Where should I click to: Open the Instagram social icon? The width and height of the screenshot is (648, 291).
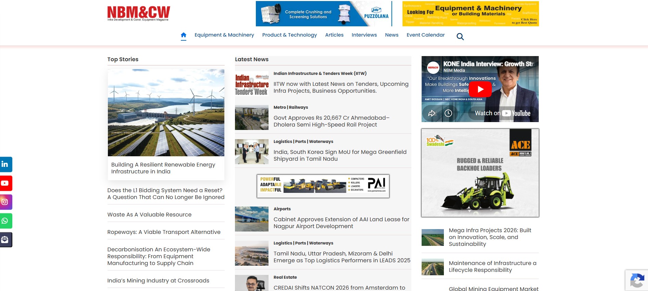[5, 202]
